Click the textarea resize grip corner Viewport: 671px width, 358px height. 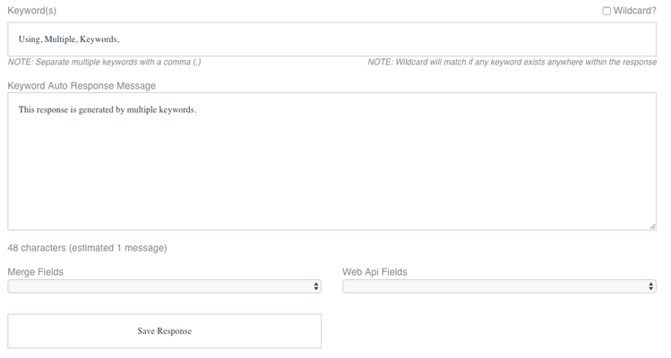tap(652, 226)
